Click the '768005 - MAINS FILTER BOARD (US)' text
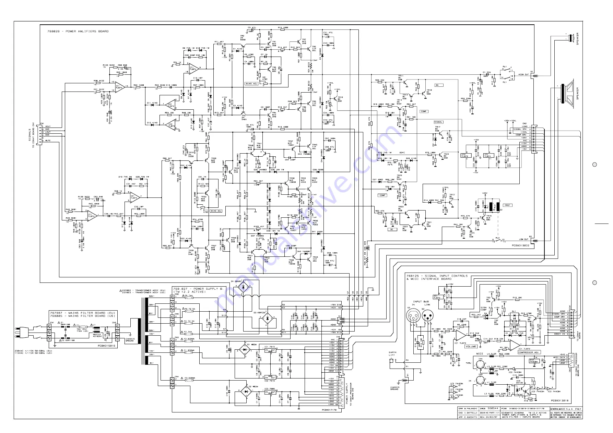613x433 pixels. (x=82, y=316)
